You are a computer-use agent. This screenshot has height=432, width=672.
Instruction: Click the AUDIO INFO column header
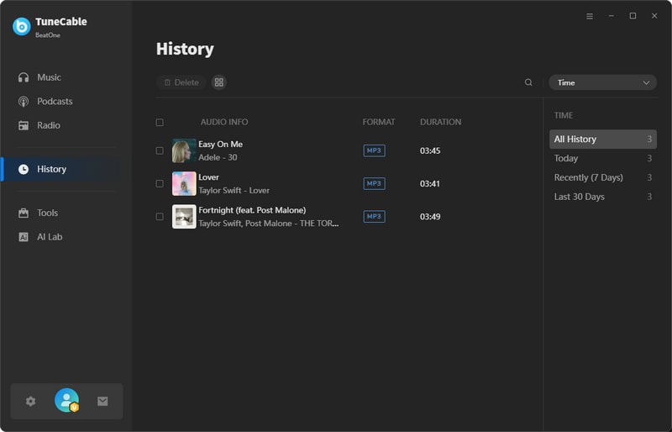(x=224, y=122)
